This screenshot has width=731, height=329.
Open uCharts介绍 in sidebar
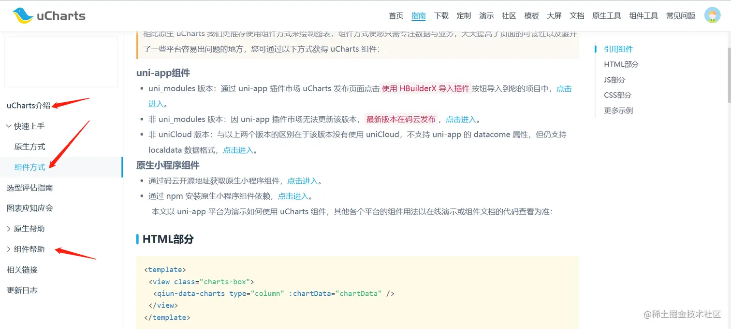[29, 106]
